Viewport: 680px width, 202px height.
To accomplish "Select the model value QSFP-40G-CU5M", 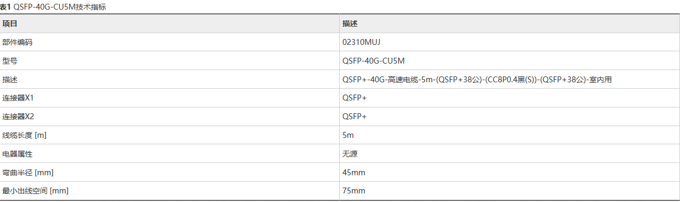I will [x=369, y=61].
